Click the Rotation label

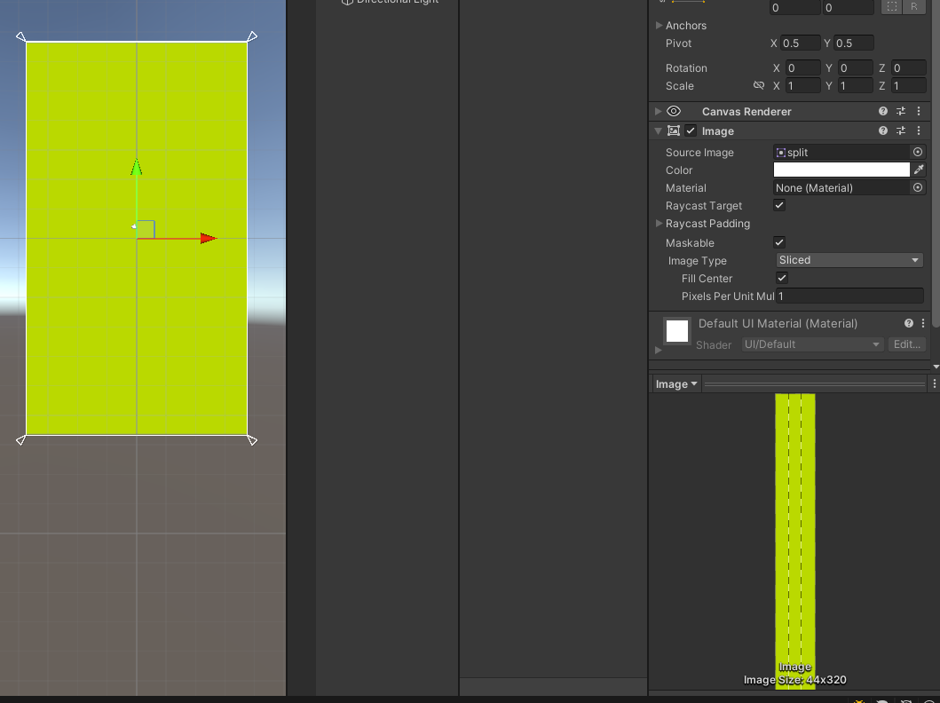(x=686, y=68)
